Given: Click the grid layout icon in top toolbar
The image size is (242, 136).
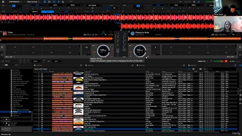Looking at the screenshot, I should coord(49,2).
